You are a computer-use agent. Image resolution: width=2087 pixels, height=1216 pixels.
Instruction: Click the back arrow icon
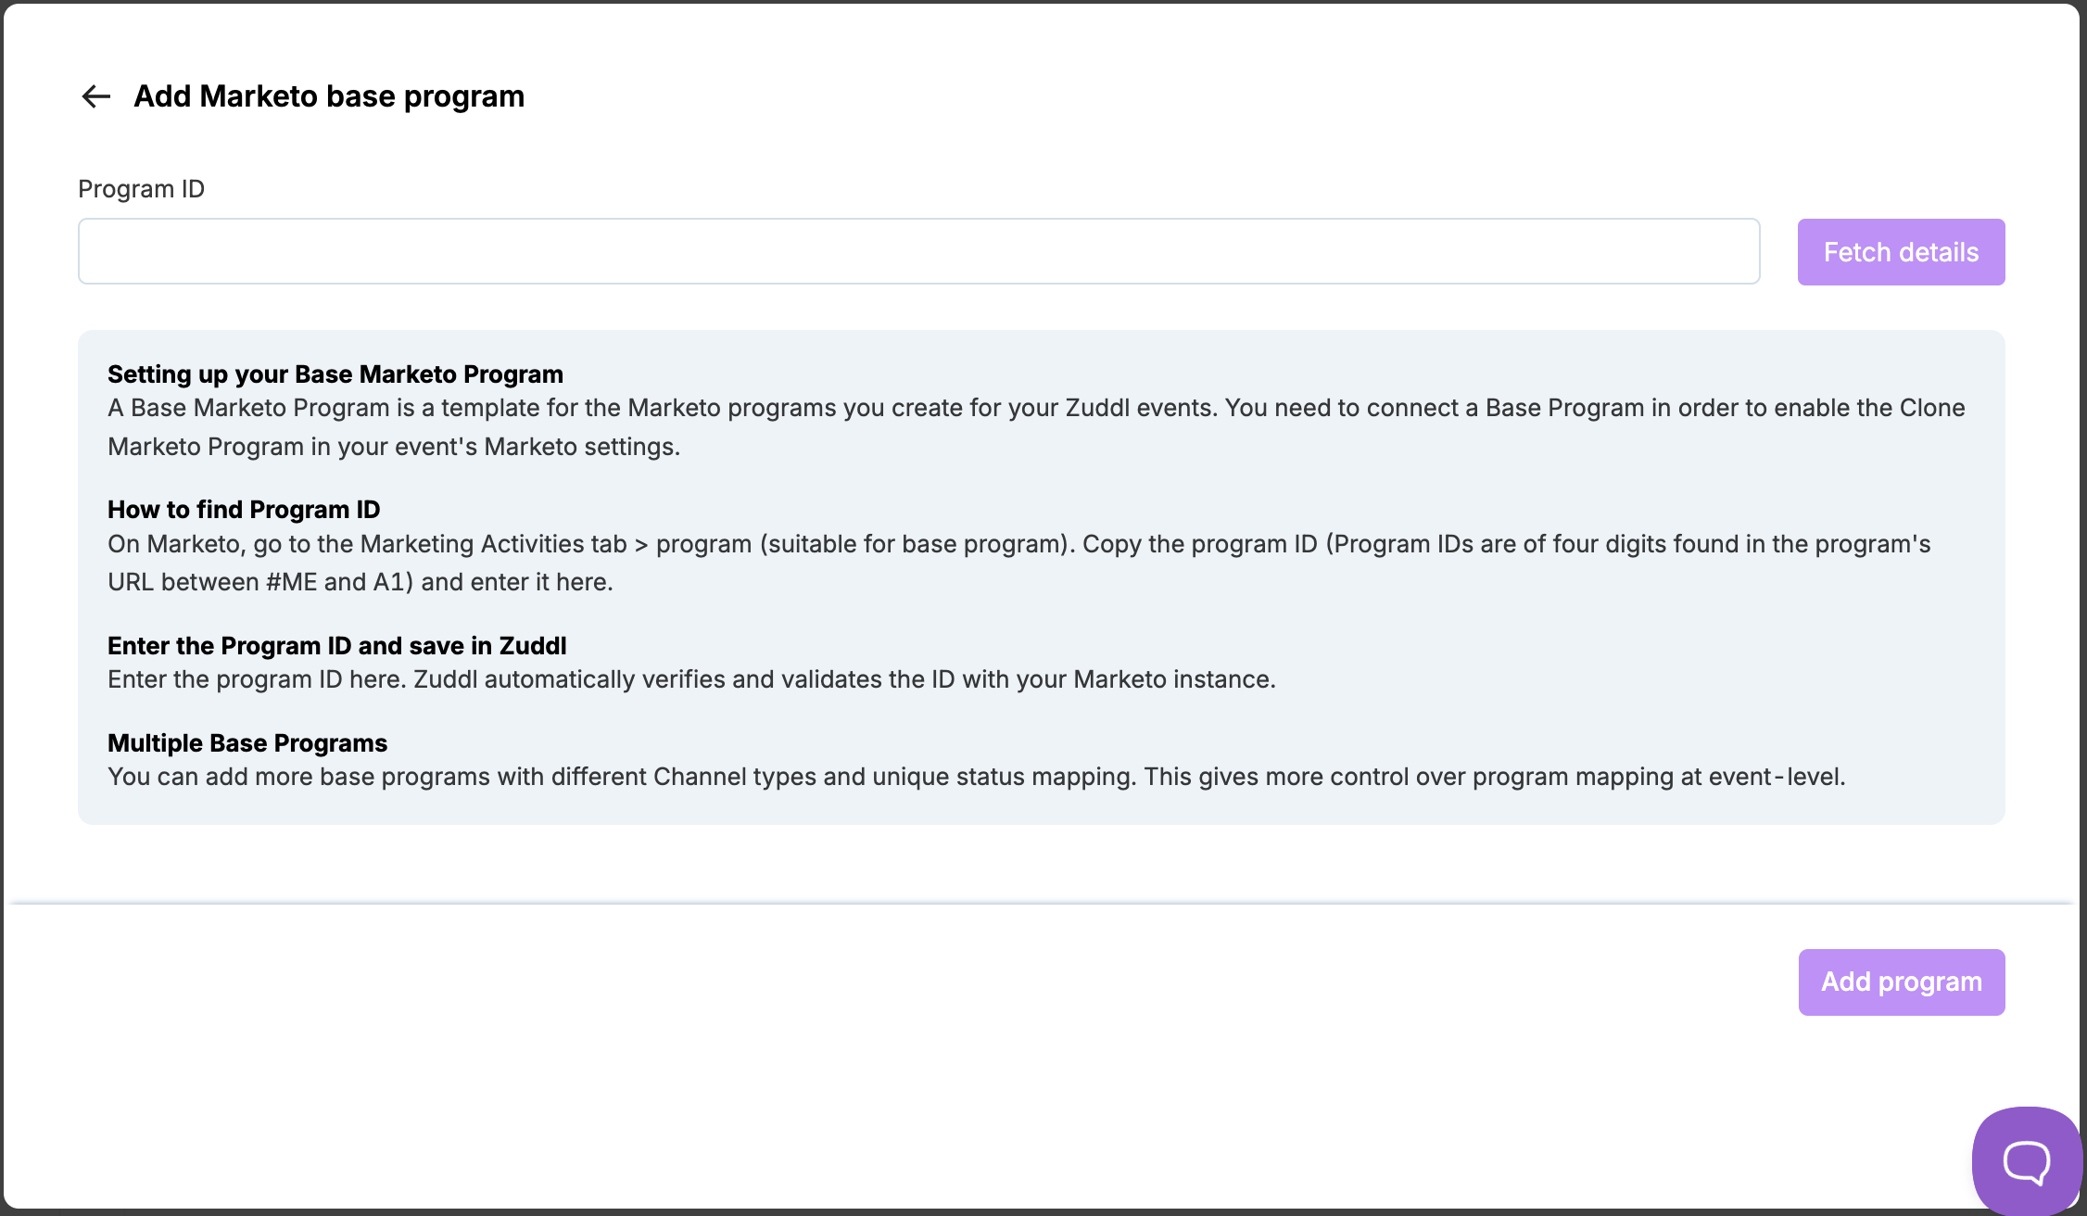(x=95, y=96)
